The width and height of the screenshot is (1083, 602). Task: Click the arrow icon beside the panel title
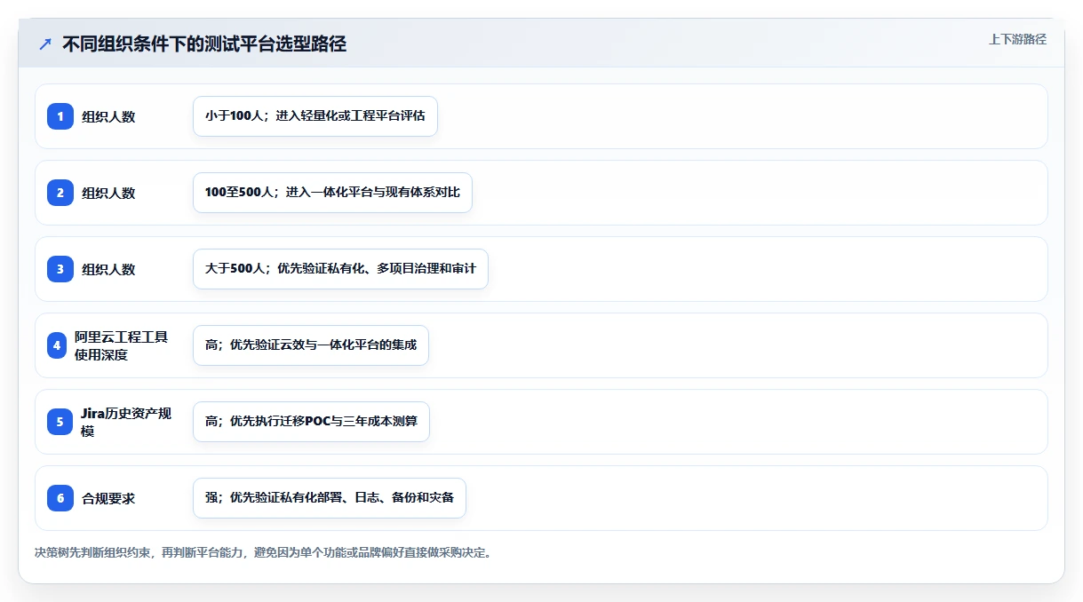click(x=45, y=44)
